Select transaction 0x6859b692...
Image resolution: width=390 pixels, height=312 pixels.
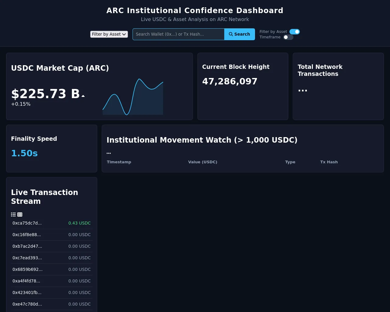(x=51, y=269)
